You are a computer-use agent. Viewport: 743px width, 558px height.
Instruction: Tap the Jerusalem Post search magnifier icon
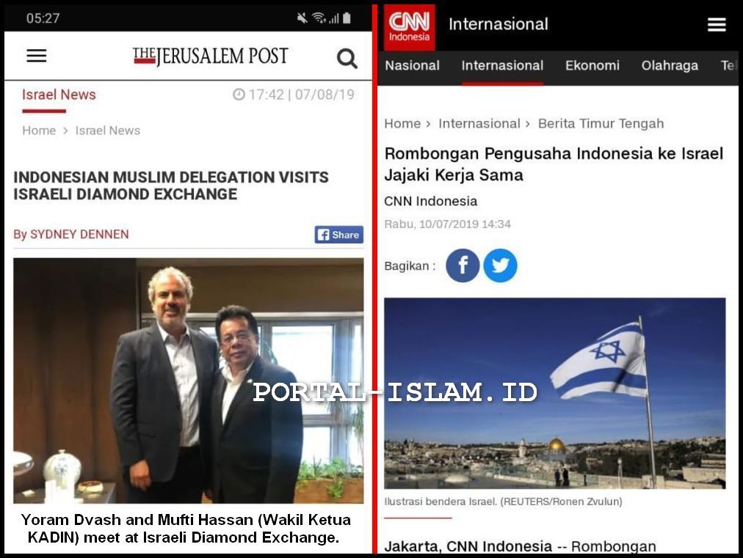(347, 59)
